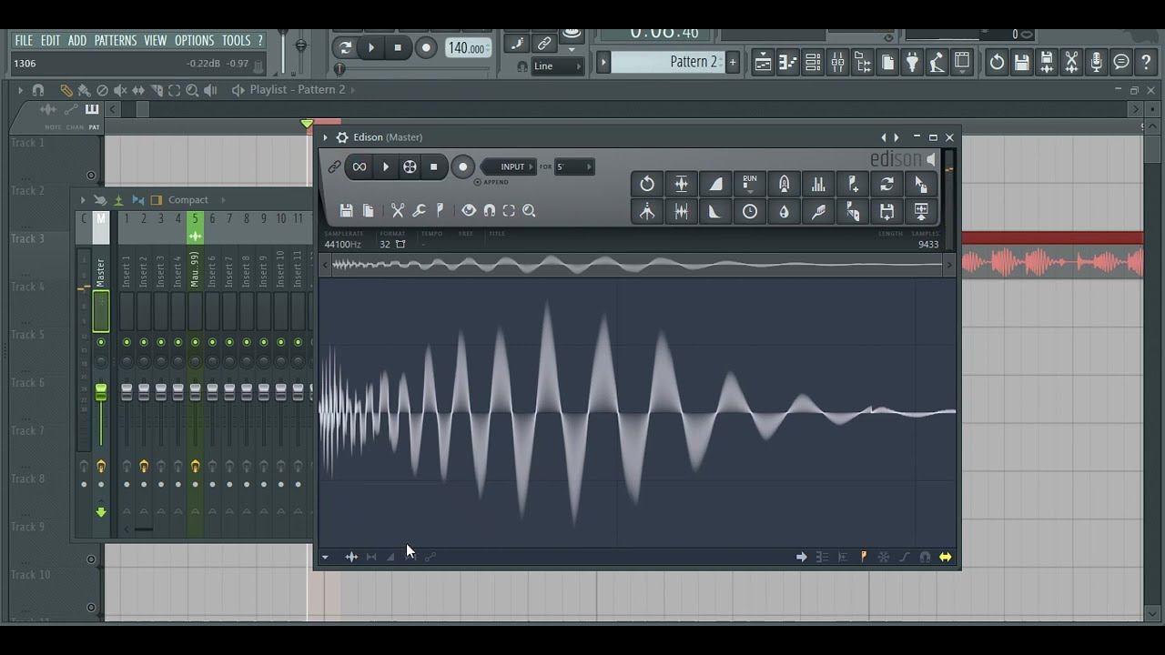Click the undo history icon in main toolbar
The image size is (1165, 655).
coord(998,62)
